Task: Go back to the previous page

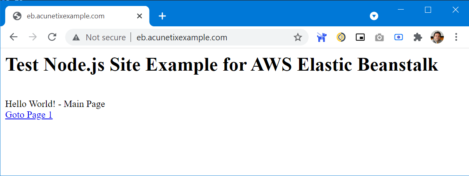Action: click(14, 38)
